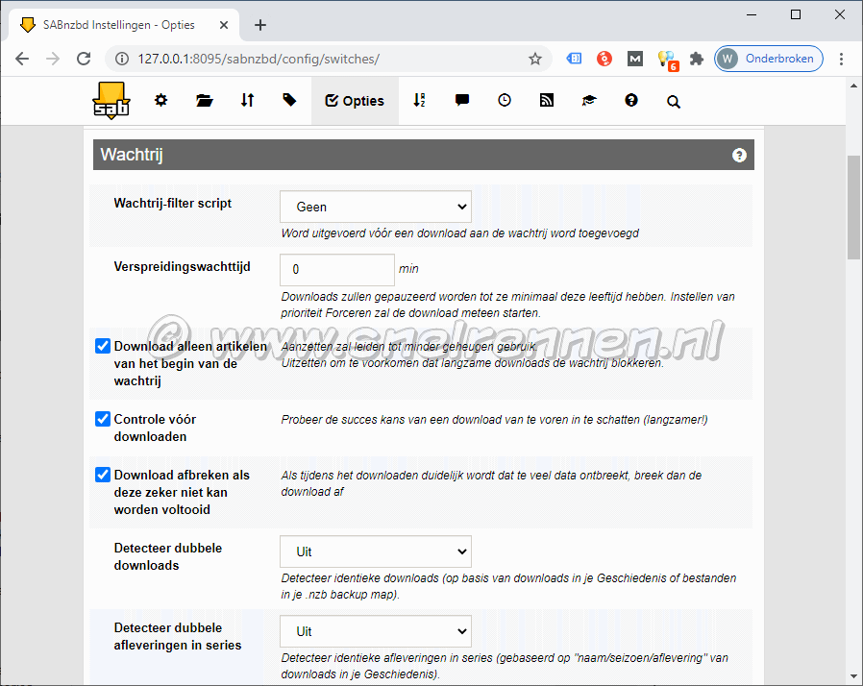
Task: Click the M extension icon
Action: [x=635, y=59]
